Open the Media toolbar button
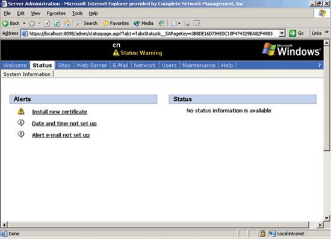This screenshot has height=239, width=331. 143,23
